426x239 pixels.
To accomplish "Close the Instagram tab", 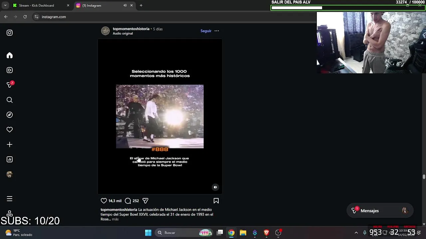I will (x=131, y=5).
